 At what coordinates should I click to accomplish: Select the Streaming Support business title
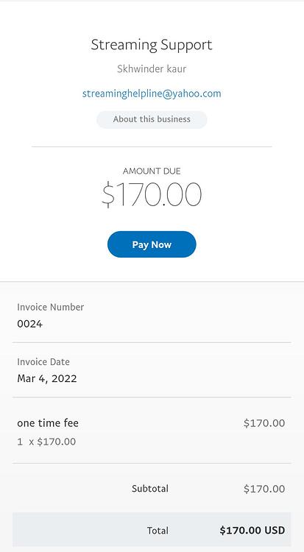coord(152,45)
